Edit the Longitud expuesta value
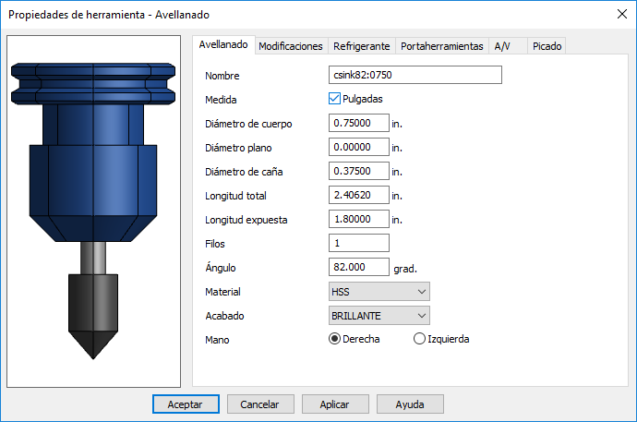Image resolution: width=637 pixels, height=422 pixels. 359,219
